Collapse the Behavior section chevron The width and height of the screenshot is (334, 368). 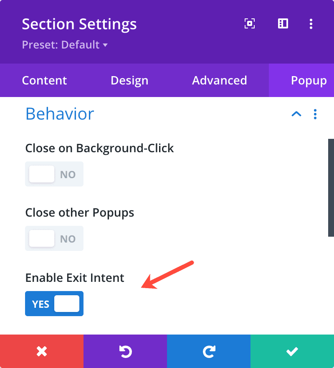pos(296,114)
